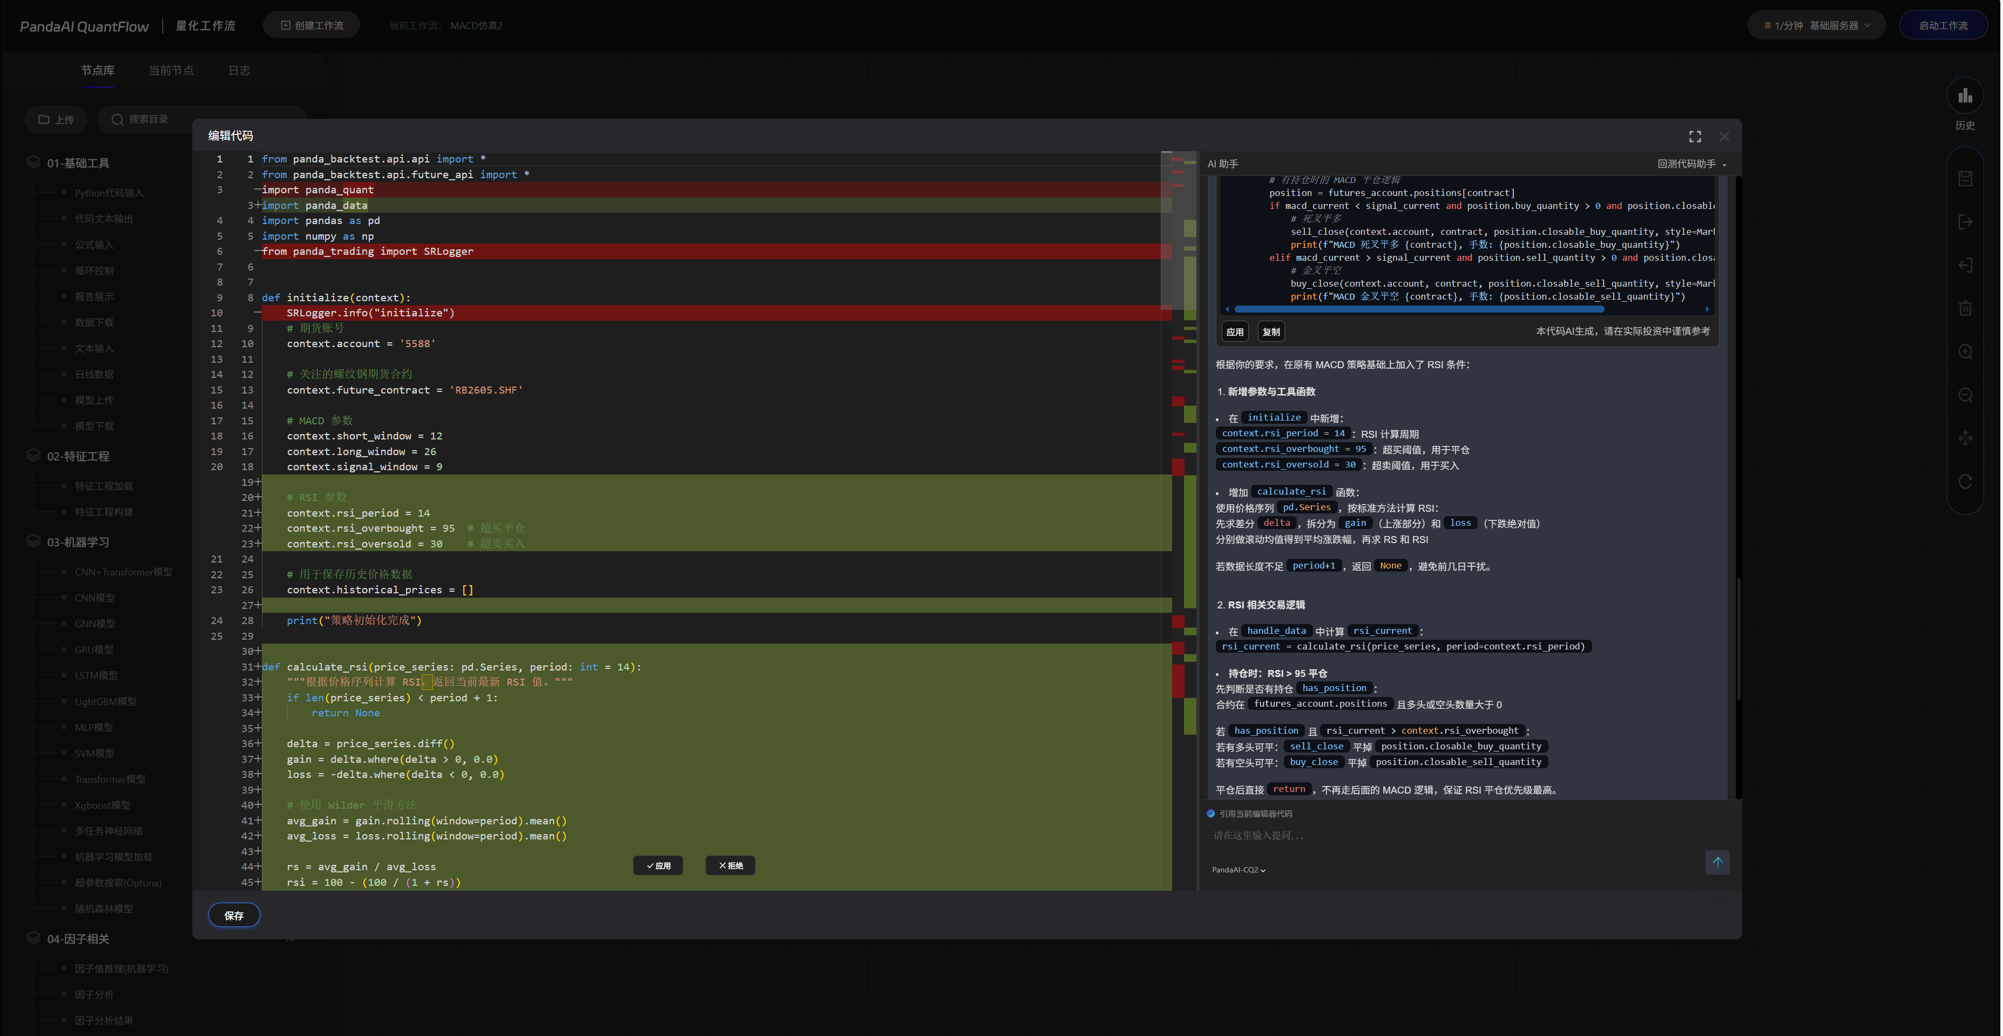Click the 上传 upload button
This screenshot has width=2003, height=1036.
click(x=56, y=119)
